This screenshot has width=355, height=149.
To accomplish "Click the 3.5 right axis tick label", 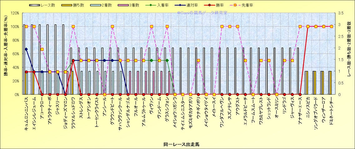I will [341, 13].
